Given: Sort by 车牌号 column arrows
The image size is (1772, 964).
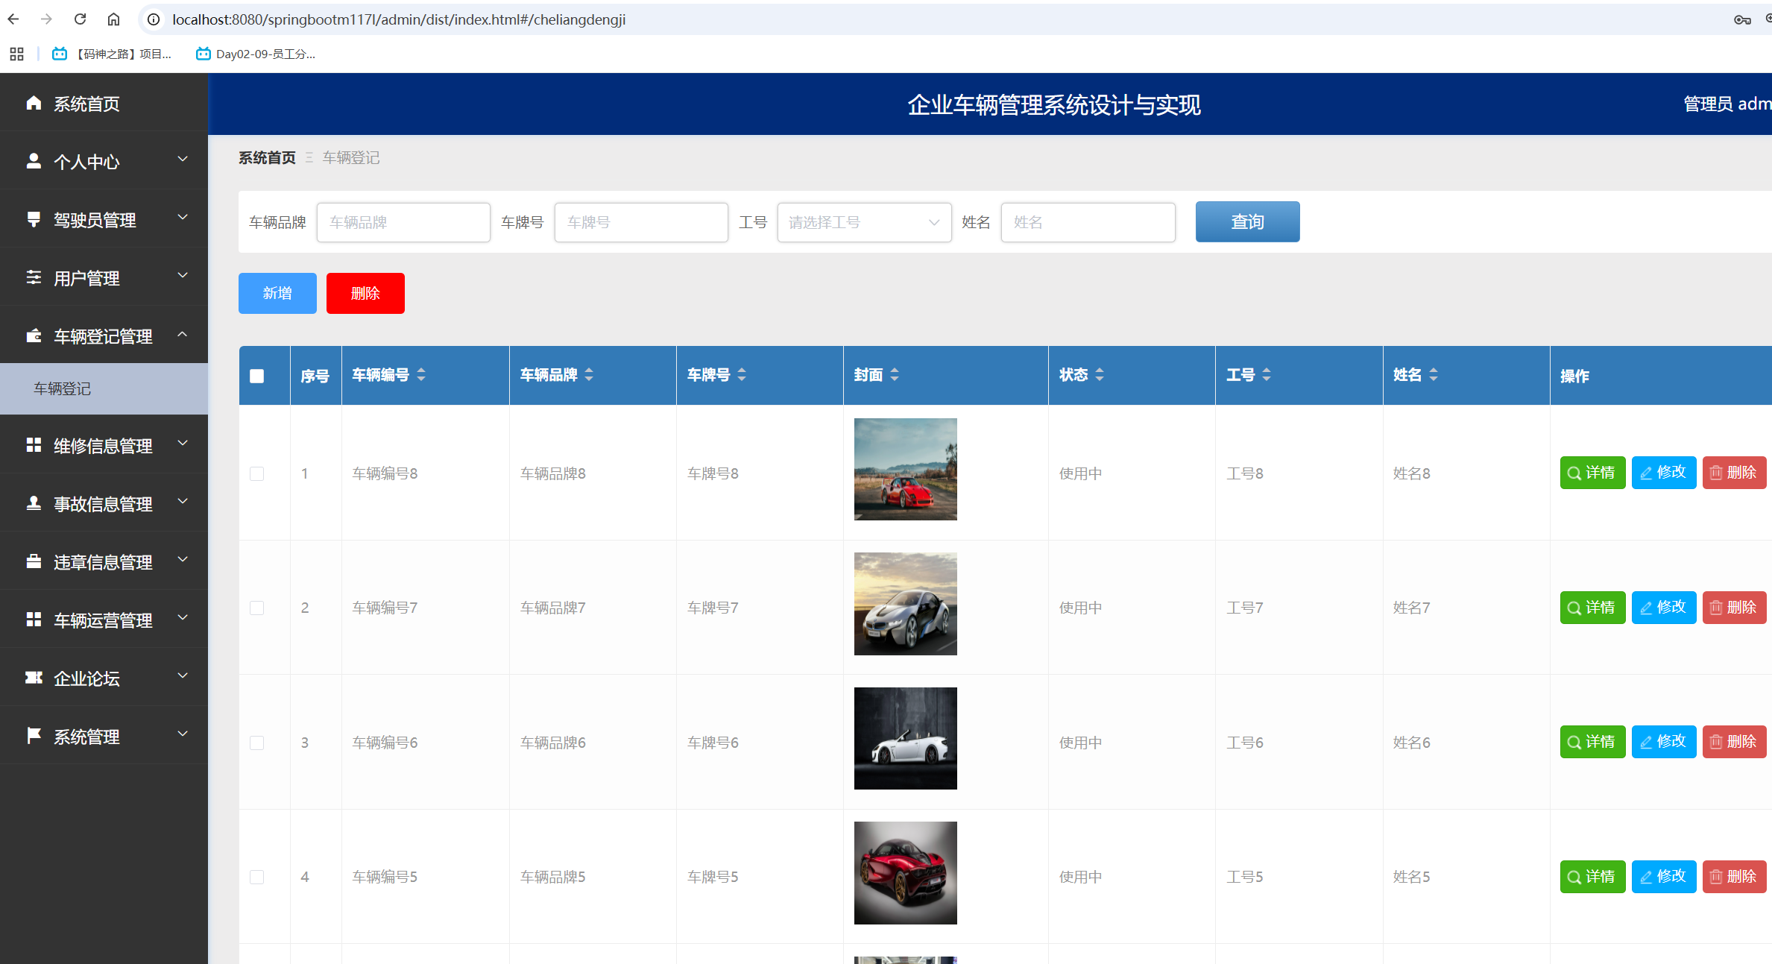Looking at the screenshot, I should click(742, 375).
